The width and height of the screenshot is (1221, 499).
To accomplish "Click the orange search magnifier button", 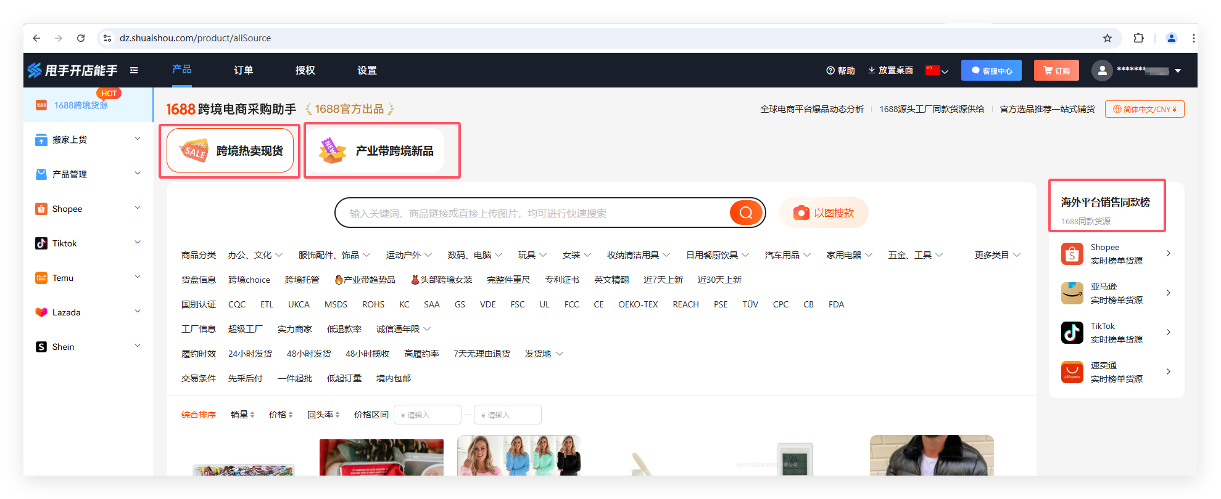I will [x=746, y=213].
